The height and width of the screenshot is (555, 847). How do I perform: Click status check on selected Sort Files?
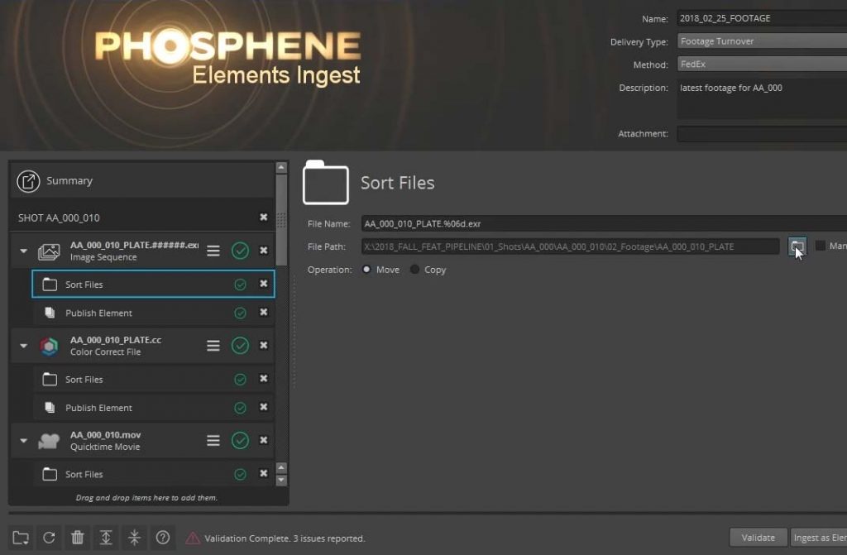241,285
